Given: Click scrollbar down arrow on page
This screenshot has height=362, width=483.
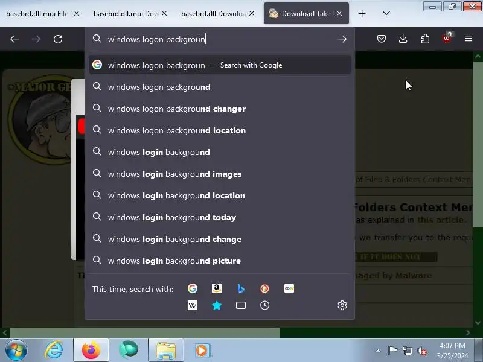Looking at the screenshot, I should pyautogui.click(x=478, y=323).
